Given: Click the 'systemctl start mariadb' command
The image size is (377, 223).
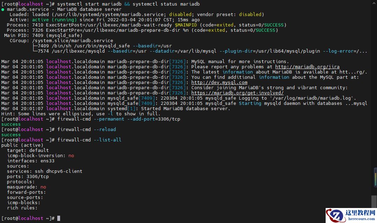Looking at the screenshot, I should tap(89, 4).
